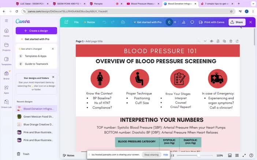Close the editor with the X
257x160 pixels.
[250, 22]
